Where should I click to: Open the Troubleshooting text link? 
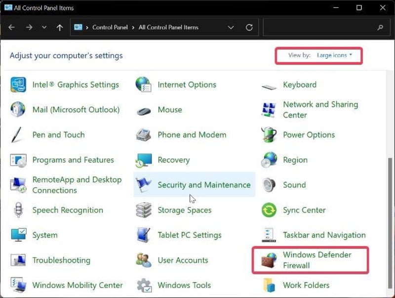coord(61,260)
